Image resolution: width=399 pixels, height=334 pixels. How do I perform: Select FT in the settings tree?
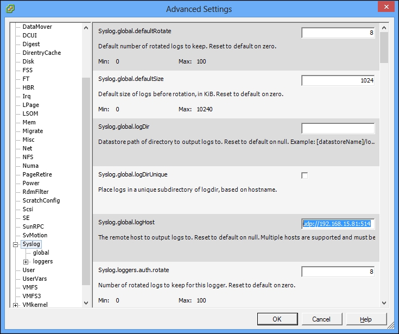pyautogui.click(x=26, y=79)
